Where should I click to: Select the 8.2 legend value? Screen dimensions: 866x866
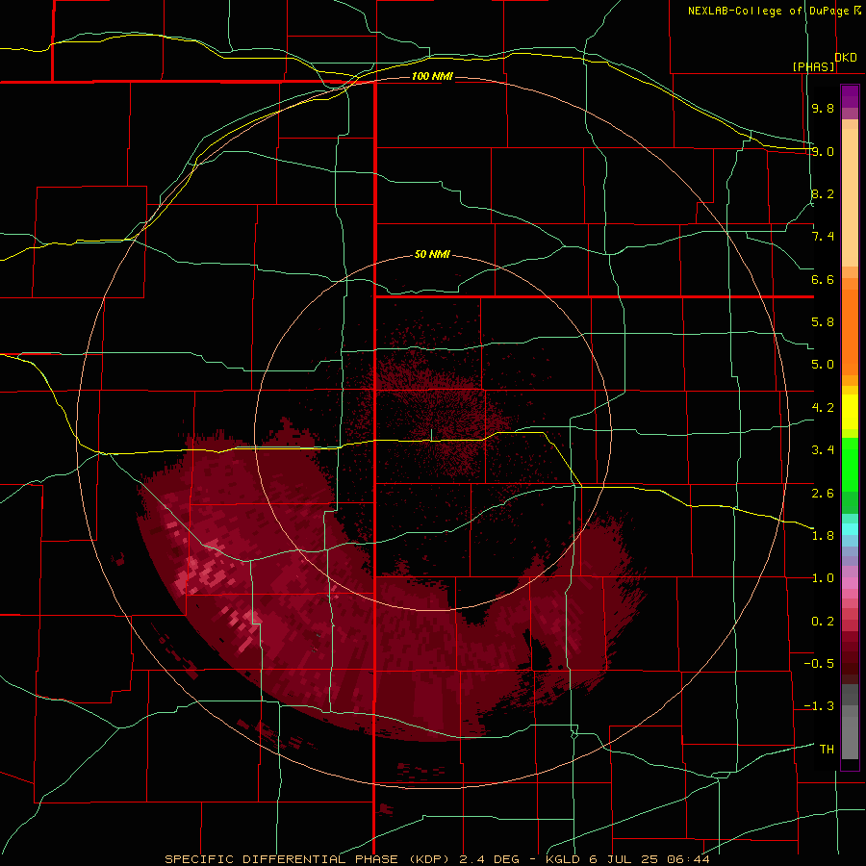[823, 193]
